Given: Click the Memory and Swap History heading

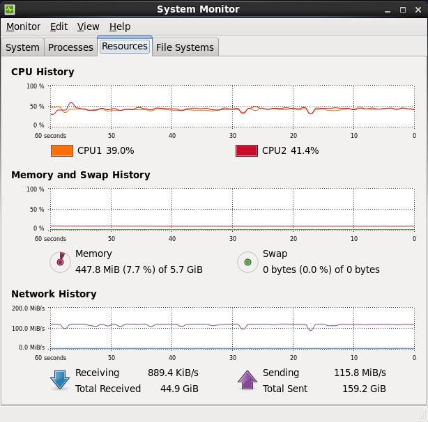Looking at the screenshot, I should pyautogui.click(x=81, y=175).
